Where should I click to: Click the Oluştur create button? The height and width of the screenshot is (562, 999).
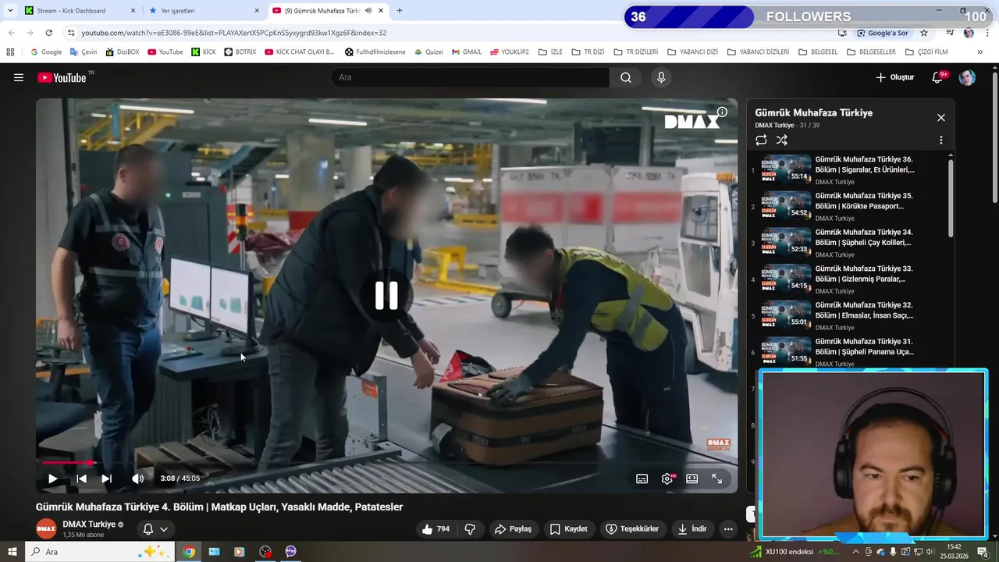[894, 77]
